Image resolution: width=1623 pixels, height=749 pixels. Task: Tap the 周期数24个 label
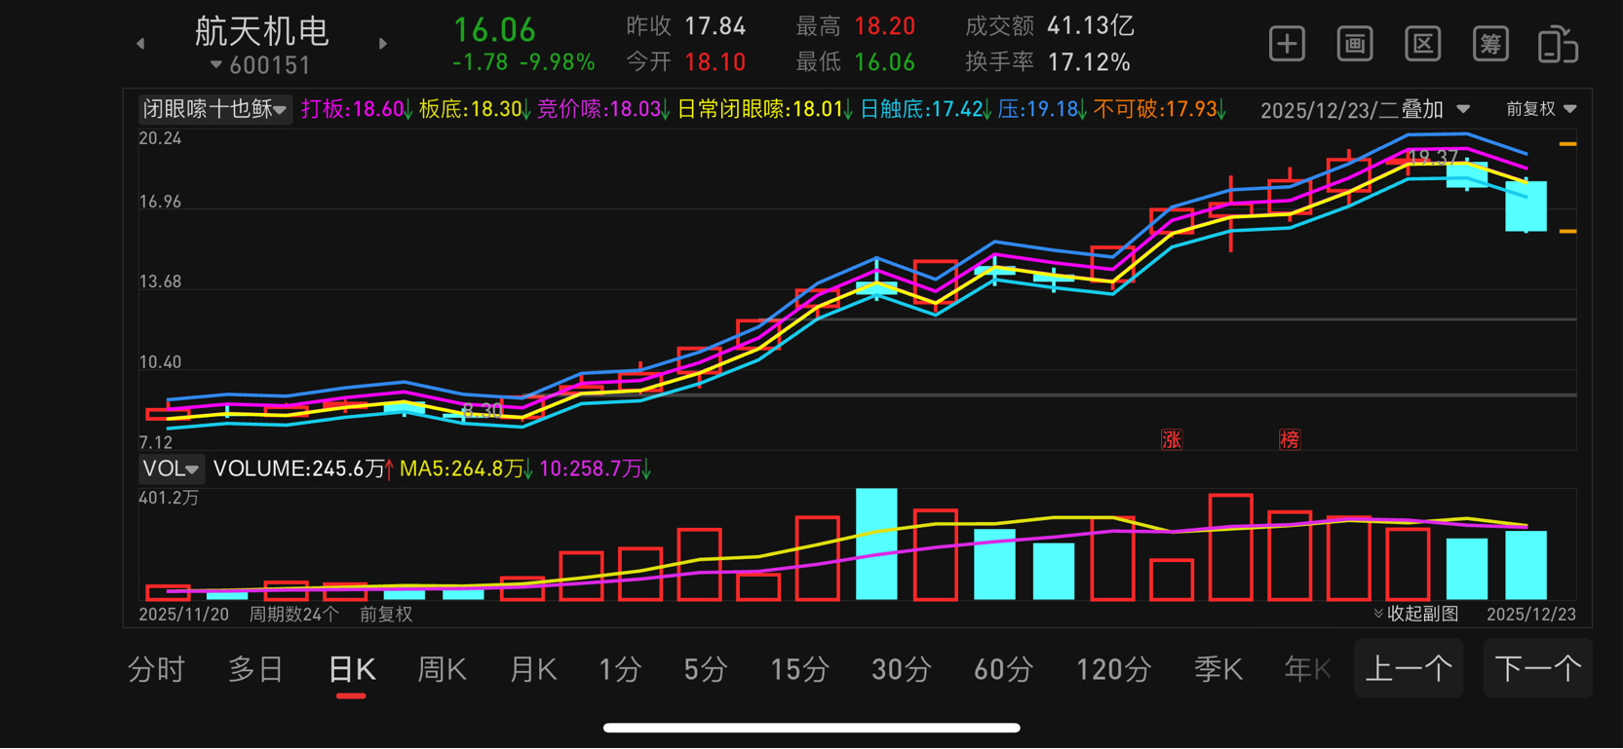[x=294, y=615]
